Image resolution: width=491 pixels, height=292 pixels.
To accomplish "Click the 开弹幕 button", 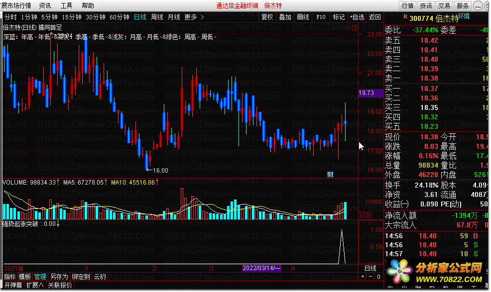I will tap(13, 285).
